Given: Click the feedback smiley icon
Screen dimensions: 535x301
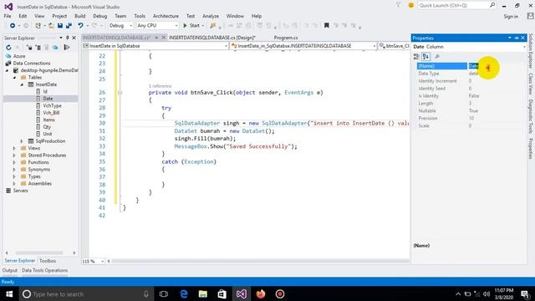Looking at the screenshot, I should [410, 5].
